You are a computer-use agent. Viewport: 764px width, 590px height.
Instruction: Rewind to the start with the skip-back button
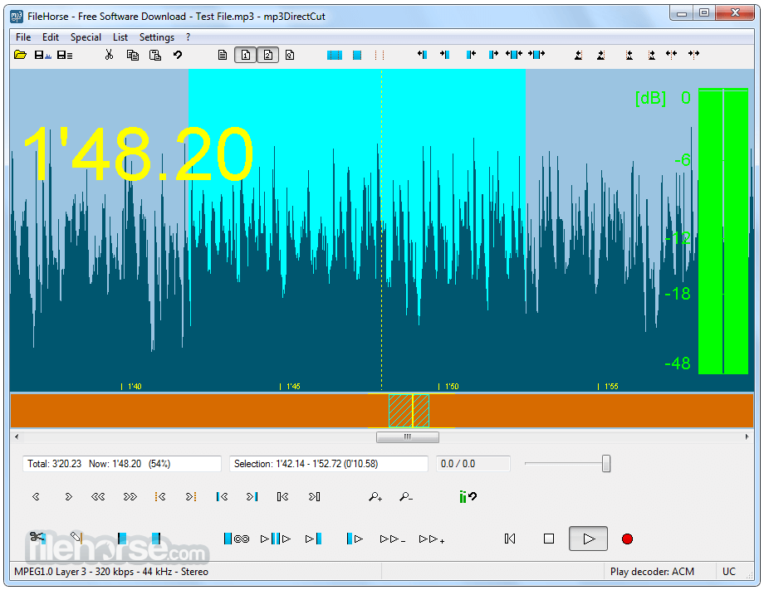510,539
